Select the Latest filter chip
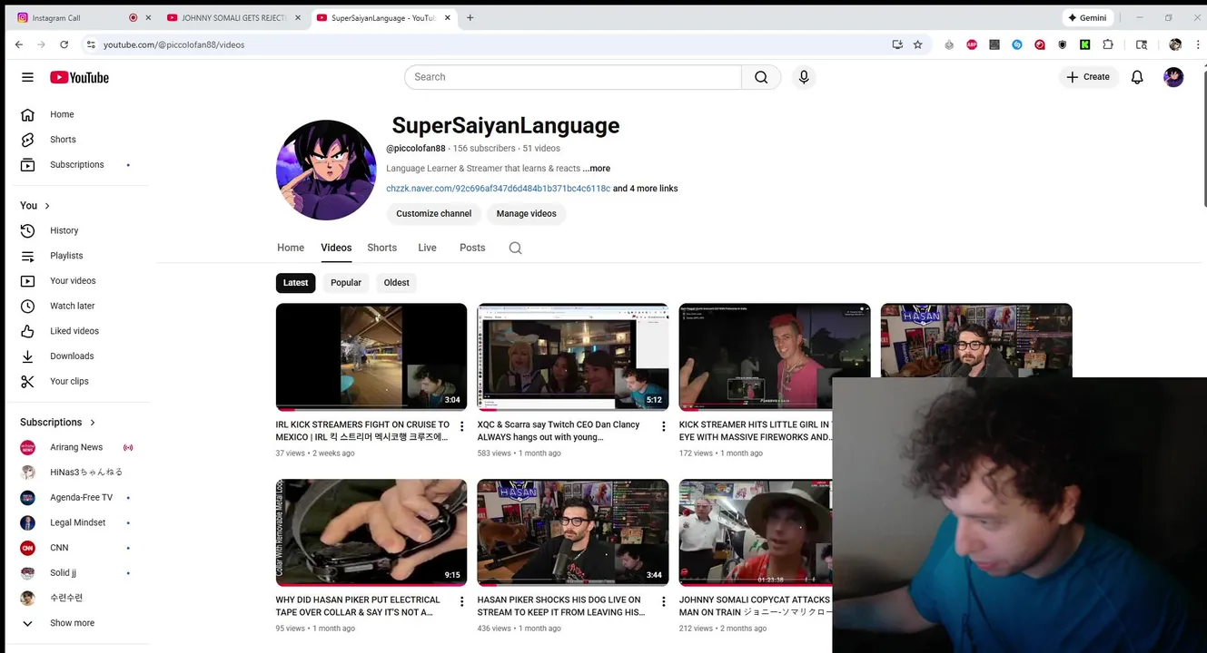The width and height of the screenshot is (1207, 653). pyautogui.click(x=295, y=283)
